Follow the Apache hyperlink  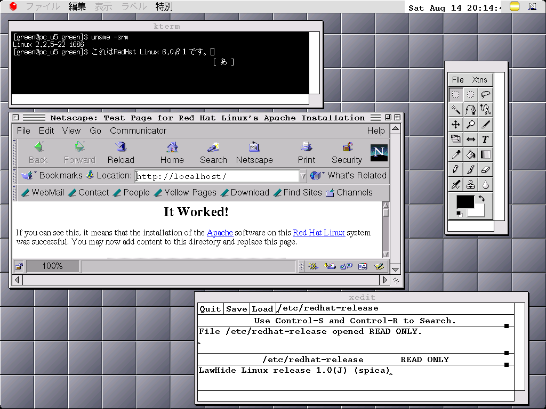220,233
